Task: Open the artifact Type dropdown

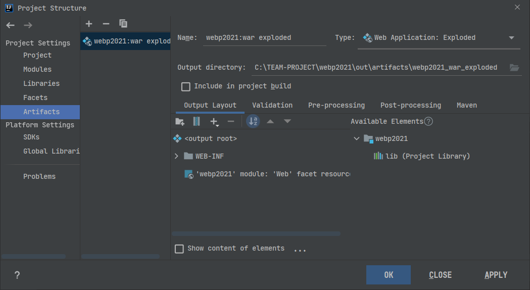Action: 439,38
